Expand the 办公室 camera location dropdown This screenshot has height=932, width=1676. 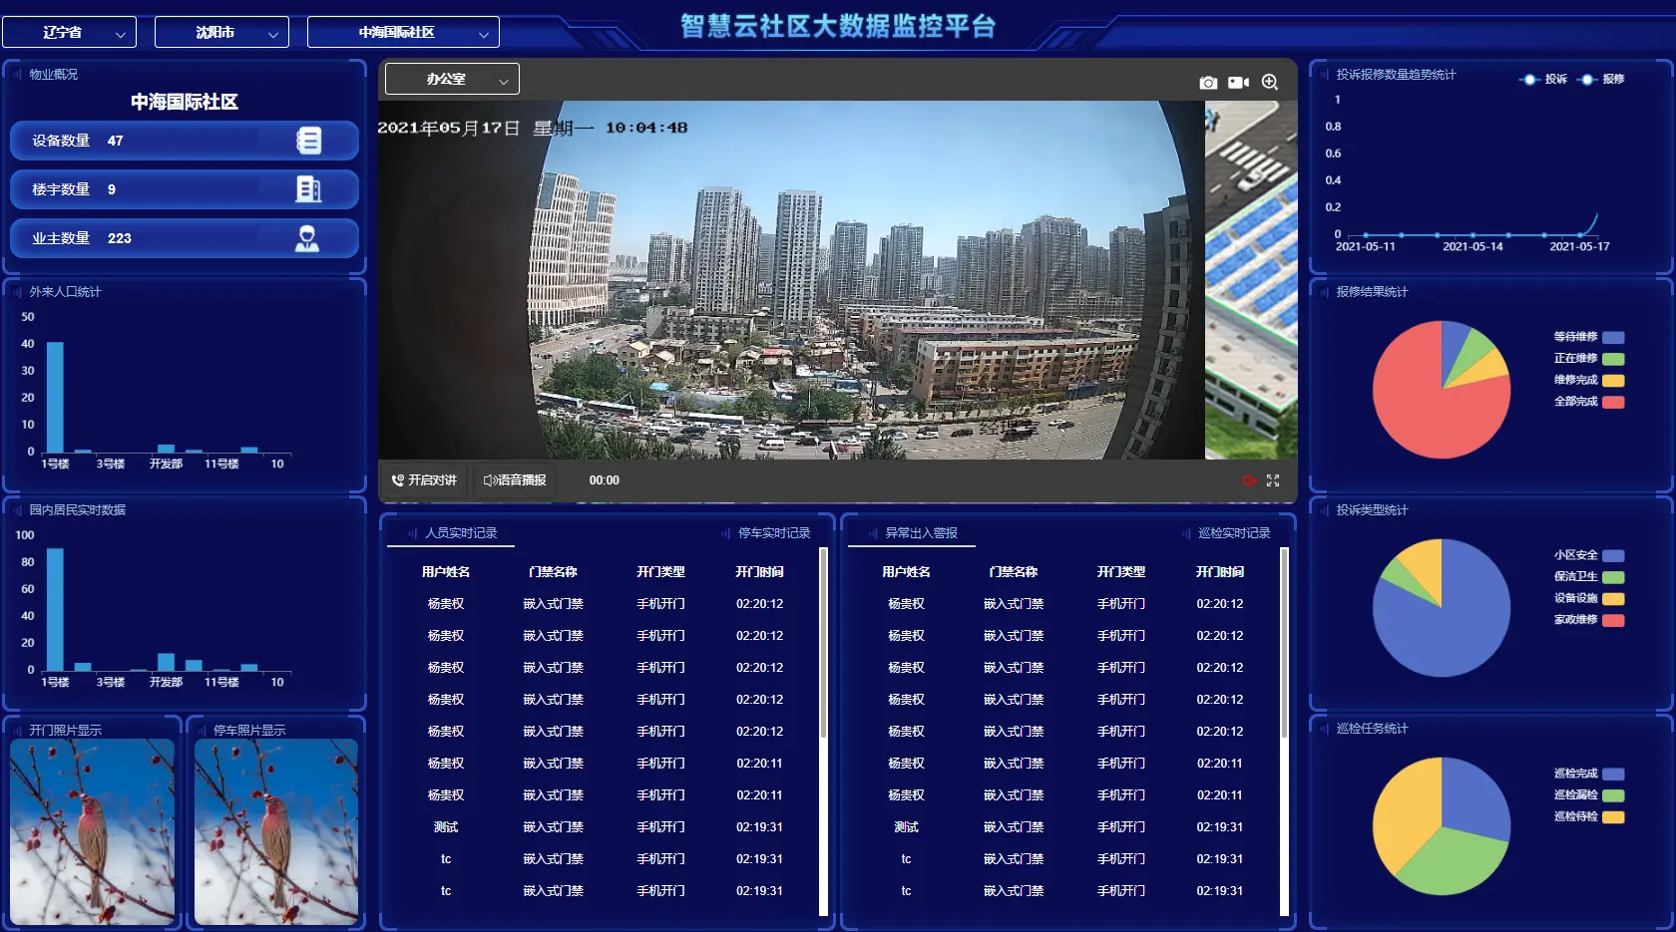pyautogui.click(x=452, y=79)
